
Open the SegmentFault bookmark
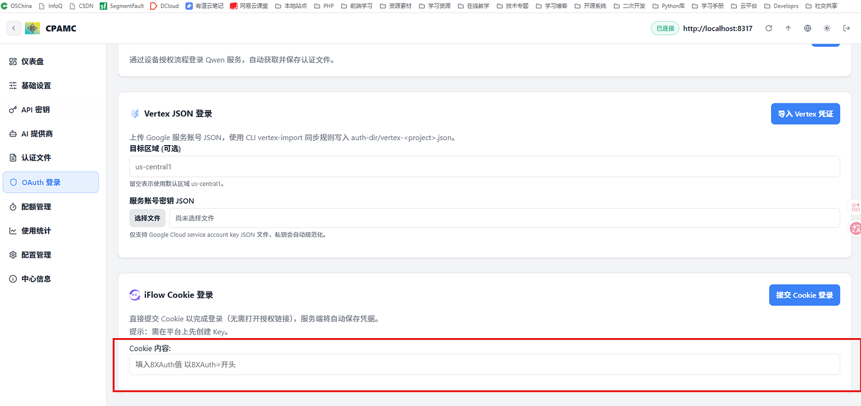click(122, 6)
